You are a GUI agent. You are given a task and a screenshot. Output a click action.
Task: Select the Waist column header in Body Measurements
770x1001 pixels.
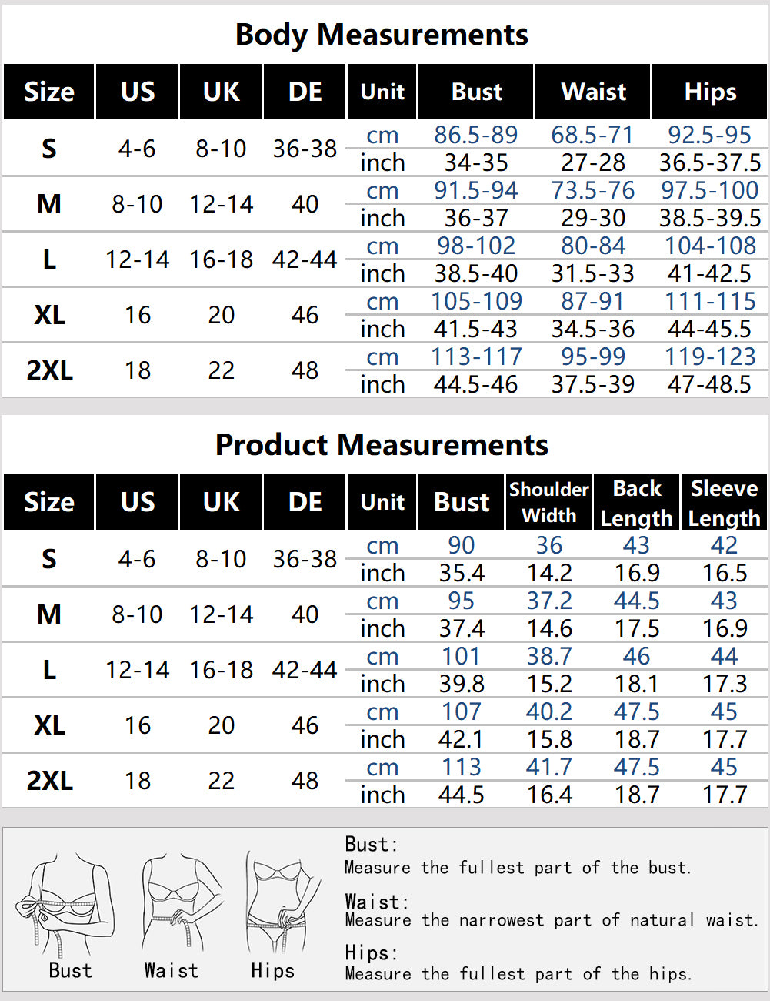tap(593, 92)
